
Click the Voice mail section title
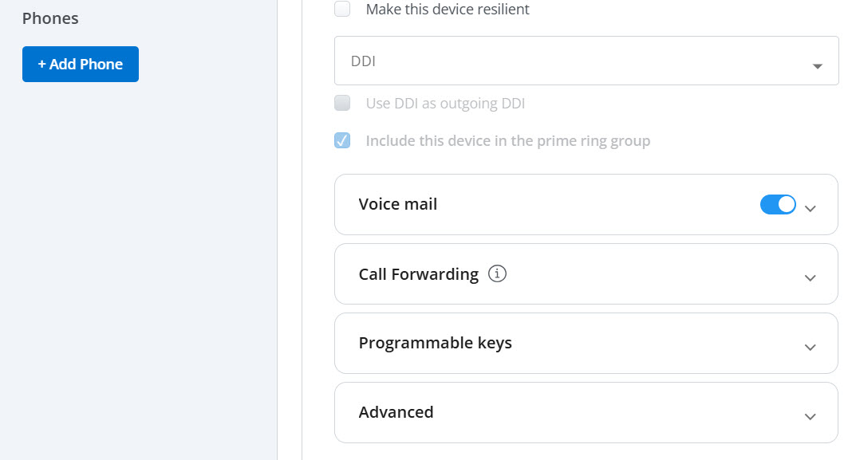coord(398,204)
